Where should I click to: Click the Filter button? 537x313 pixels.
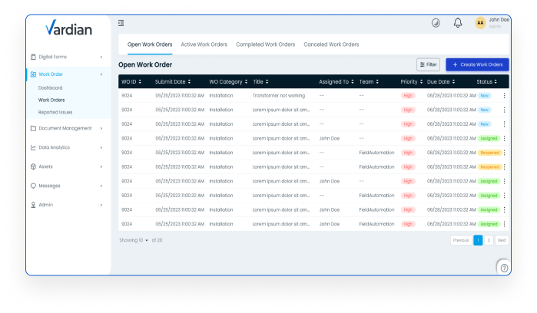pyautogui.click(x=428, y=64)
